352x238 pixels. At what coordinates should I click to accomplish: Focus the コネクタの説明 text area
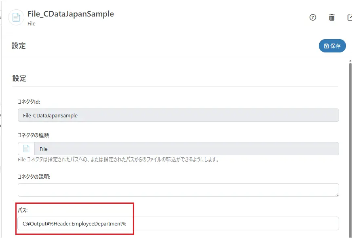178,190
